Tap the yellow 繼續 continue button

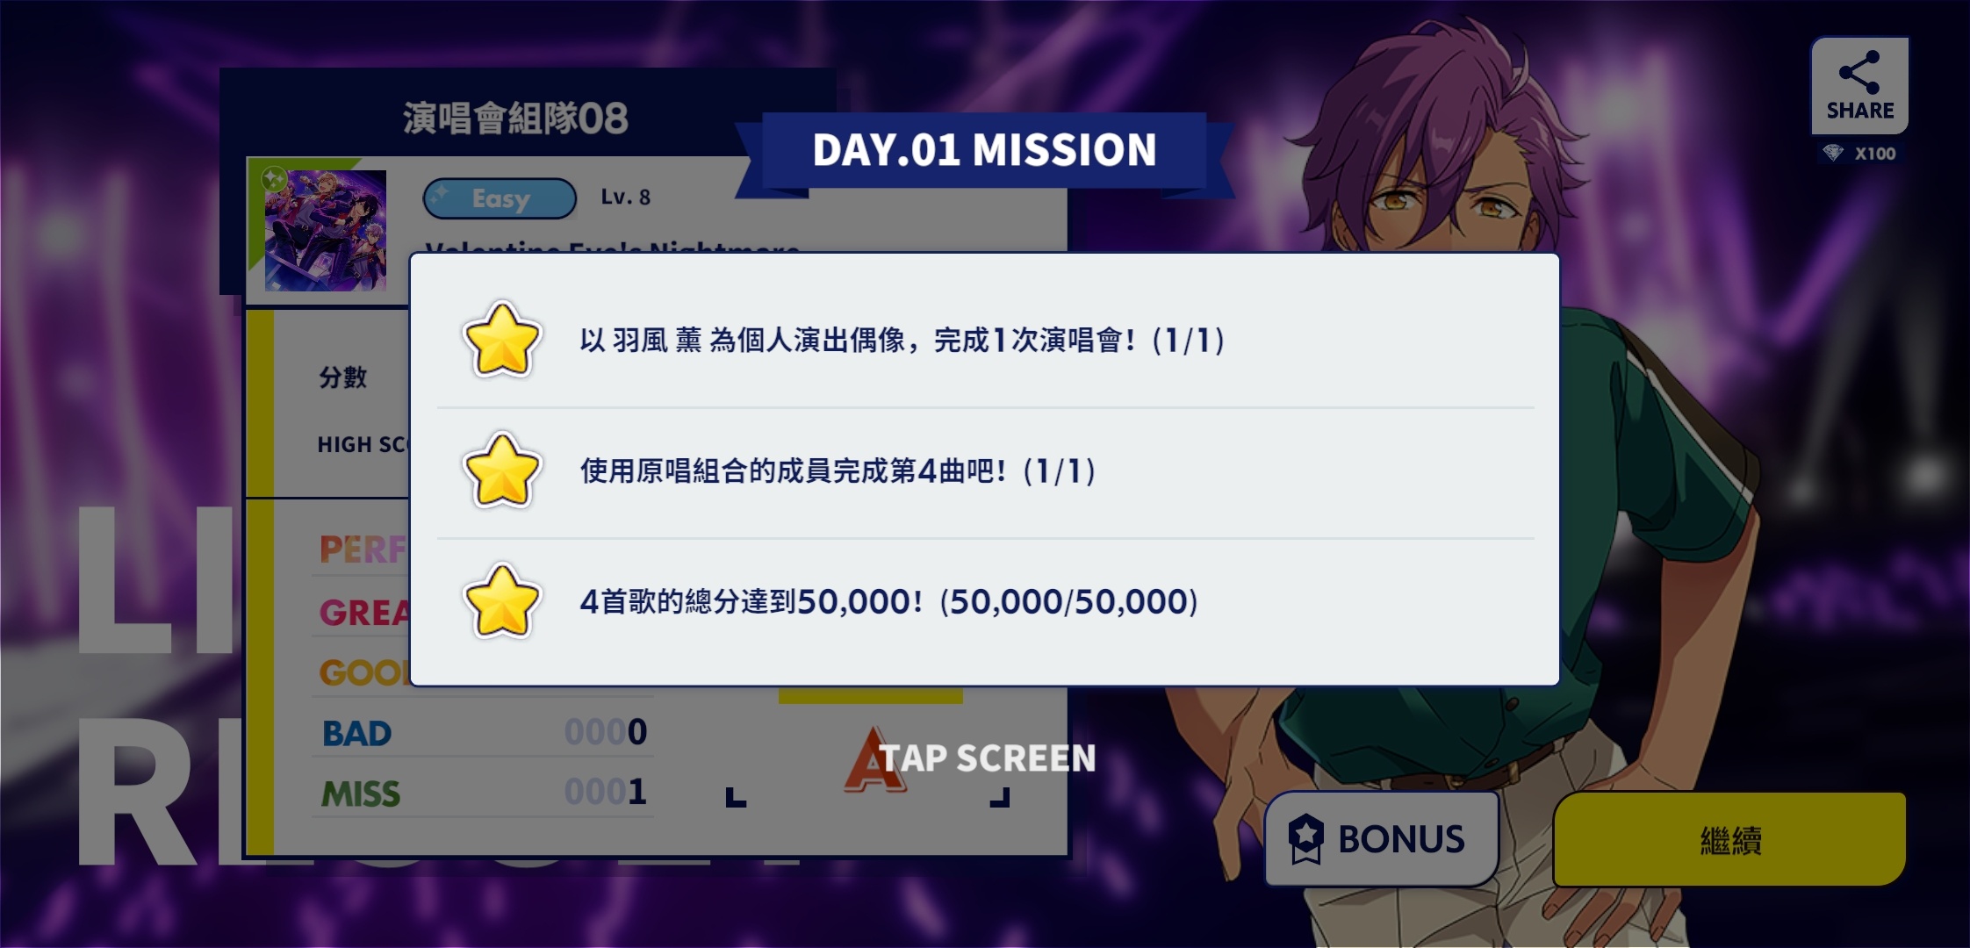(x=1729, y=839)
